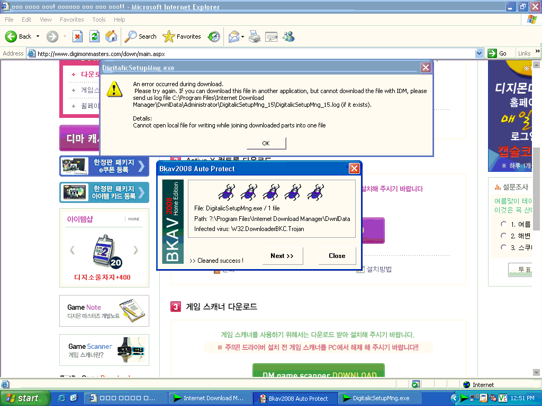Launch Internet Explorer from quick launch
Screen dimensions: 542x406
pos(61,398)
